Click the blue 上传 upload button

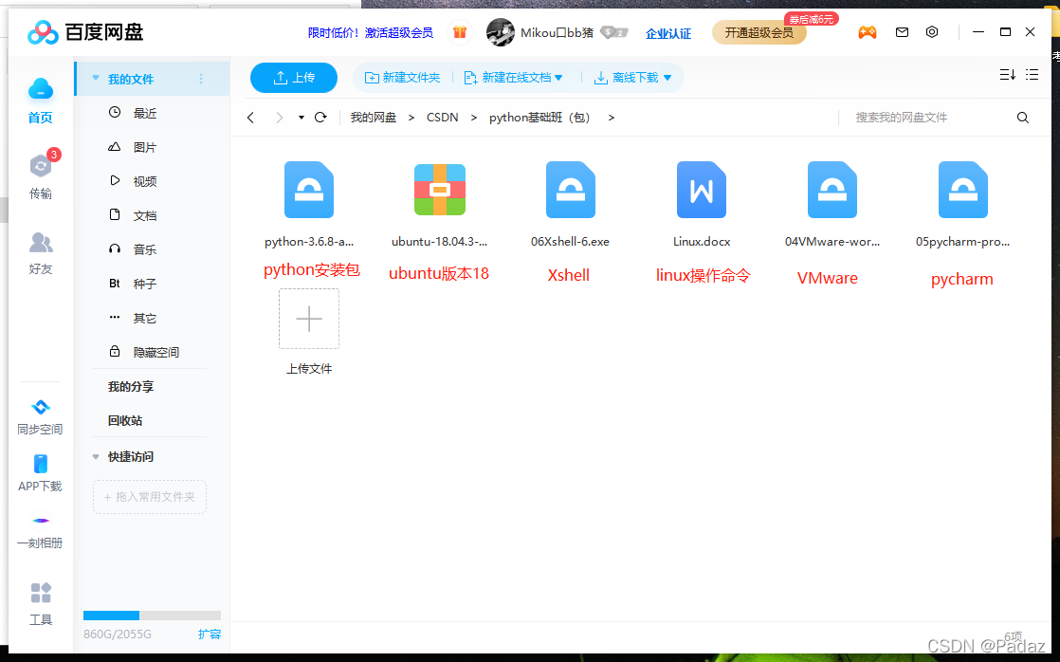(x=294, y=78)
